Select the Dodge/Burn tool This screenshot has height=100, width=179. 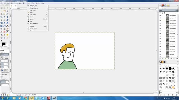1,41
